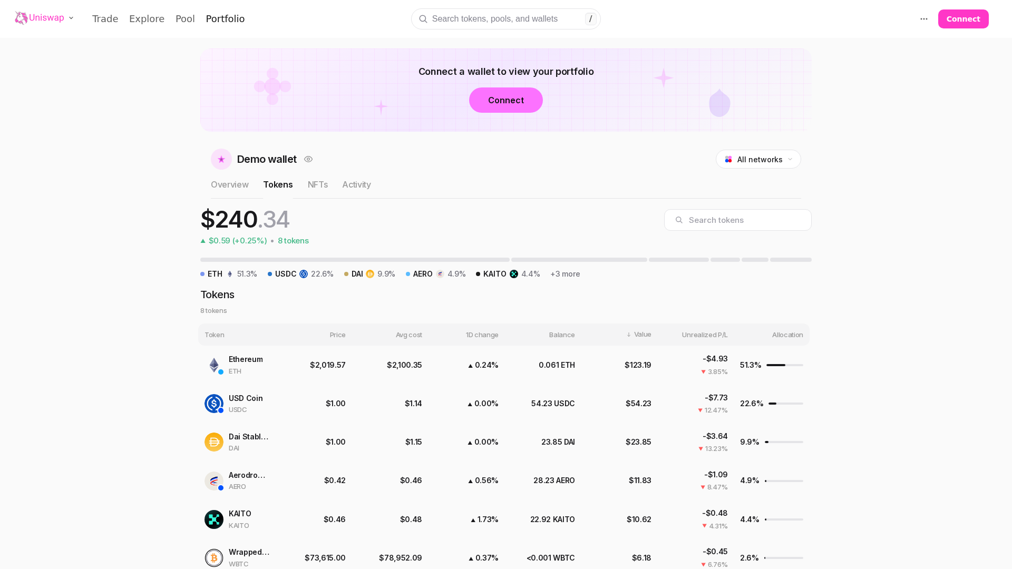Sort by the Price column header
1012x569 pixels.
point(338,335)
